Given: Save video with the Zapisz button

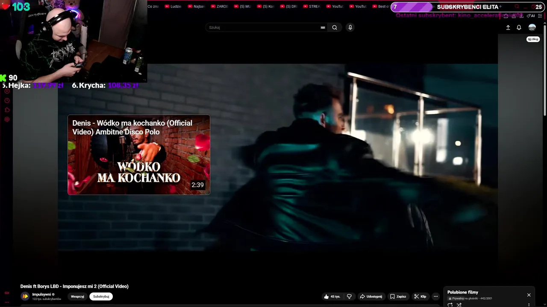Looking at the screenshot, I should (398, 296).
